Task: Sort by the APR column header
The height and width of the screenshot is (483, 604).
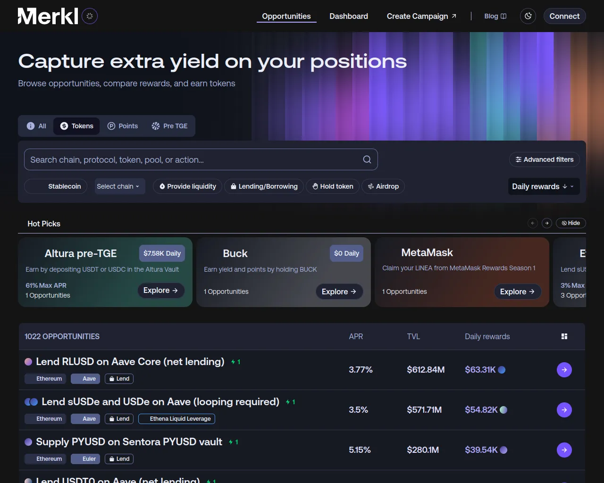Action: pos(356,336)
